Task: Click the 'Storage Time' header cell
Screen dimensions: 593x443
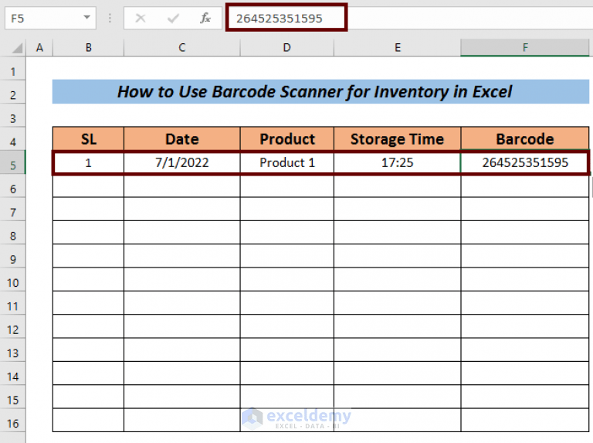Action: 398,139
